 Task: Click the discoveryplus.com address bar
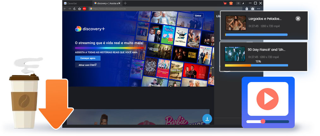pos(165,9)
